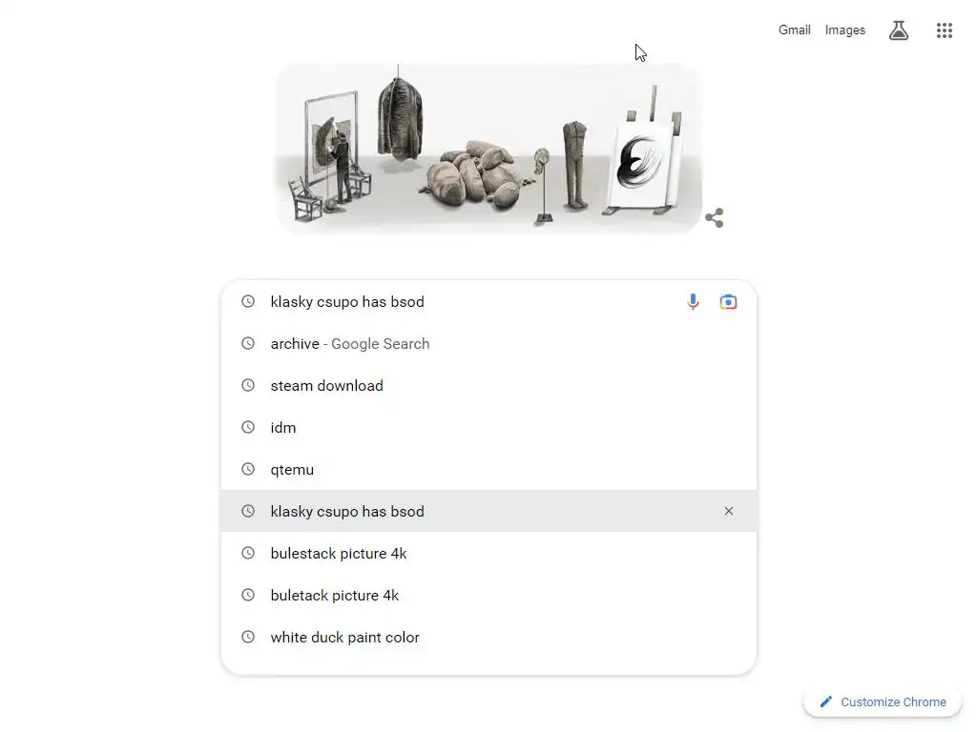Screen dimensions: 977x732
Task: Click the clock icon next to archive suggestion
Action: click(248, 343)
